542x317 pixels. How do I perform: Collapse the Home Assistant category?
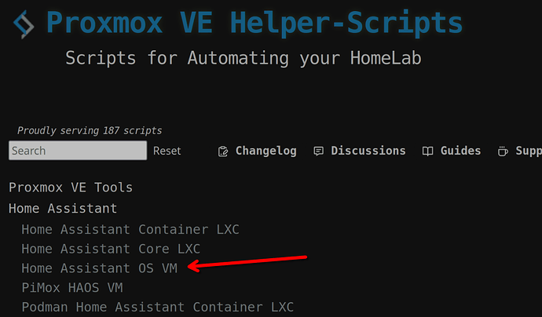point(63,209)
